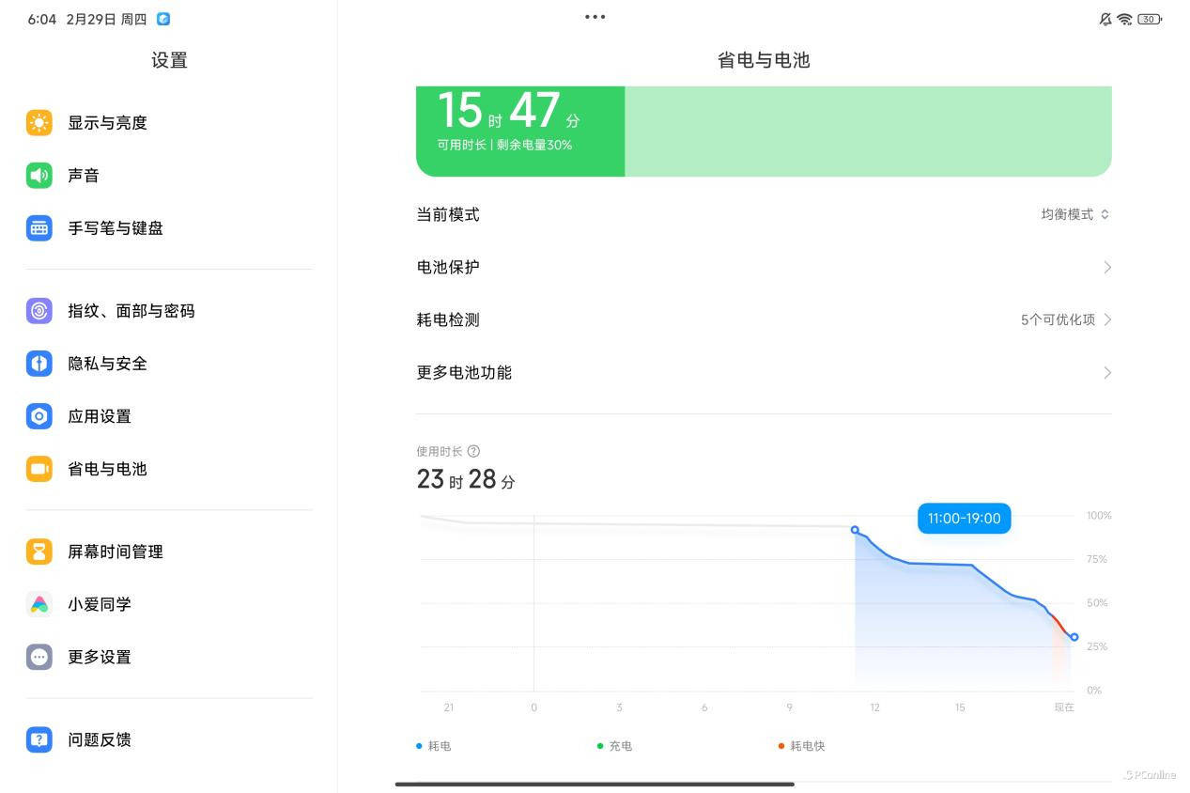Open 更多电池功能 chevron
1190x793 pixels.
pos(1106,373)
